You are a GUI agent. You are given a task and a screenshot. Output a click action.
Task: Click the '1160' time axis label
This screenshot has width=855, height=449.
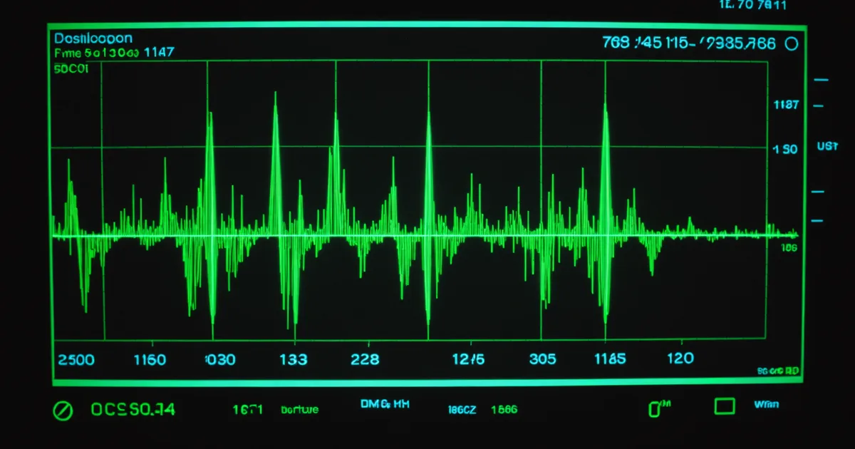[150, 359]
